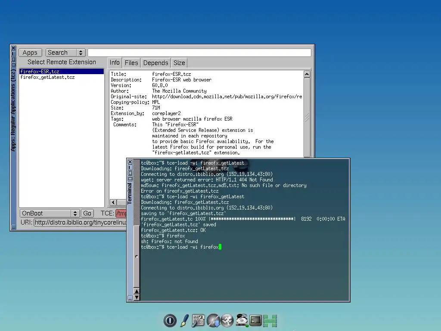Click the URI mirror address field

pos(80,222)
